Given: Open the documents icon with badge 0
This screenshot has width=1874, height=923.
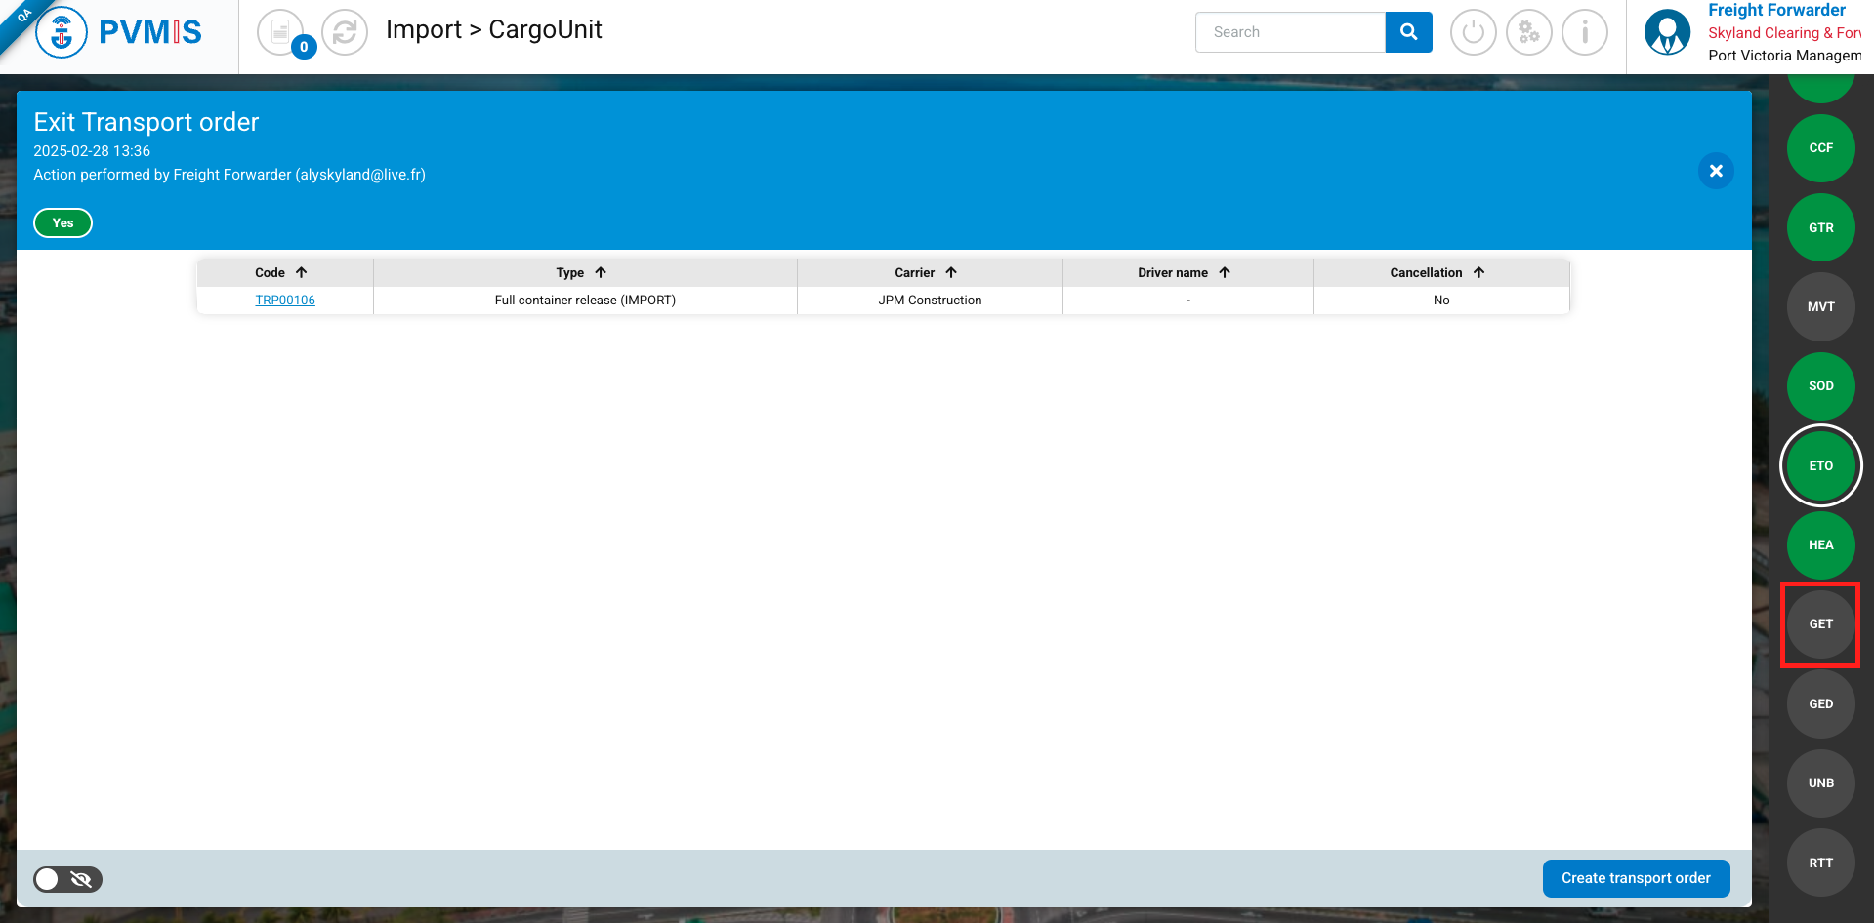Looking at the screenshot, I should tap(281, 32).
